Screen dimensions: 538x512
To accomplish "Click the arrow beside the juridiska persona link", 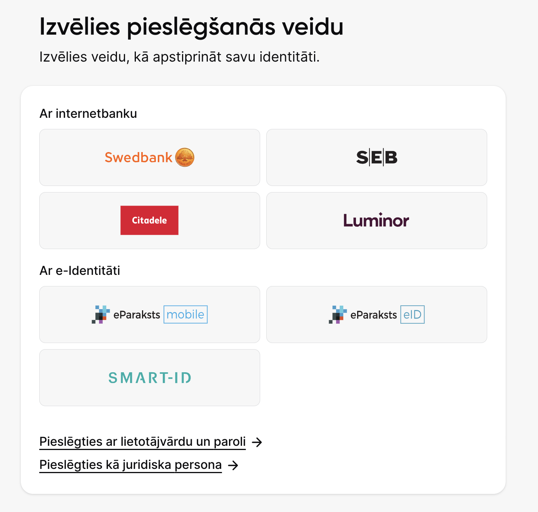I will (233, 465).
